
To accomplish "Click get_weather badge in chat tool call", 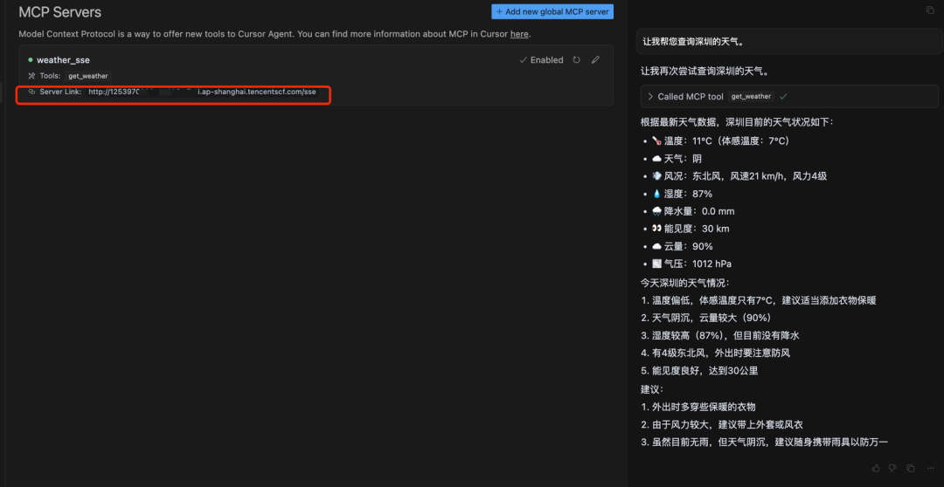I will [751, 96].
